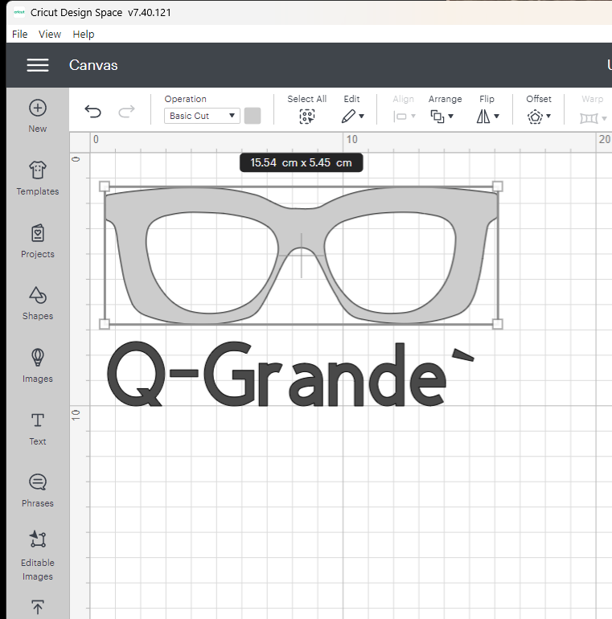Open the Offset tool dropdown
The width and height of the screenshot is (612, 619).
[x=539, y=116]
